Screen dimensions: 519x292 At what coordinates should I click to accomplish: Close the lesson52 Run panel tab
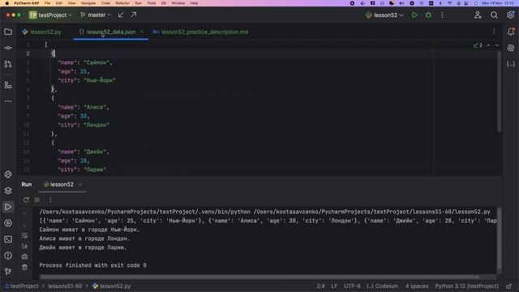[x=80, y=184]
